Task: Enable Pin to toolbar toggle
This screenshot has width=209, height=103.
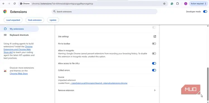Action: tap(154, 44)
